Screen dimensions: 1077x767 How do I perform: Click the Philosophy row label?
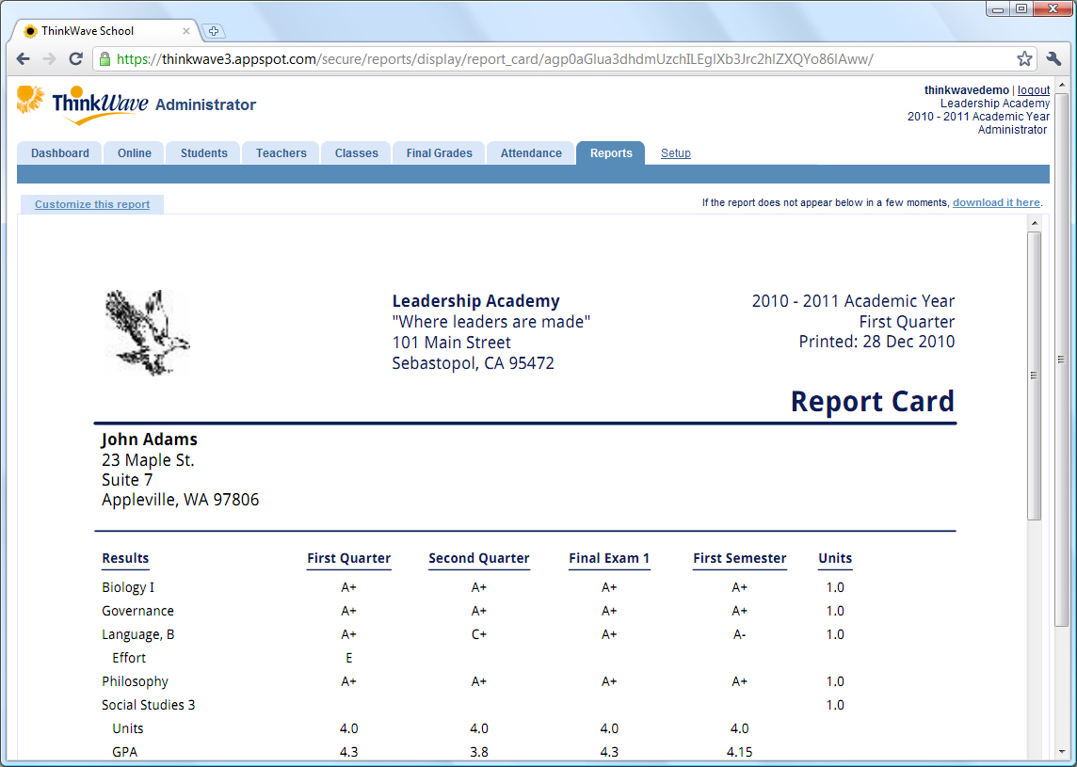135,681
